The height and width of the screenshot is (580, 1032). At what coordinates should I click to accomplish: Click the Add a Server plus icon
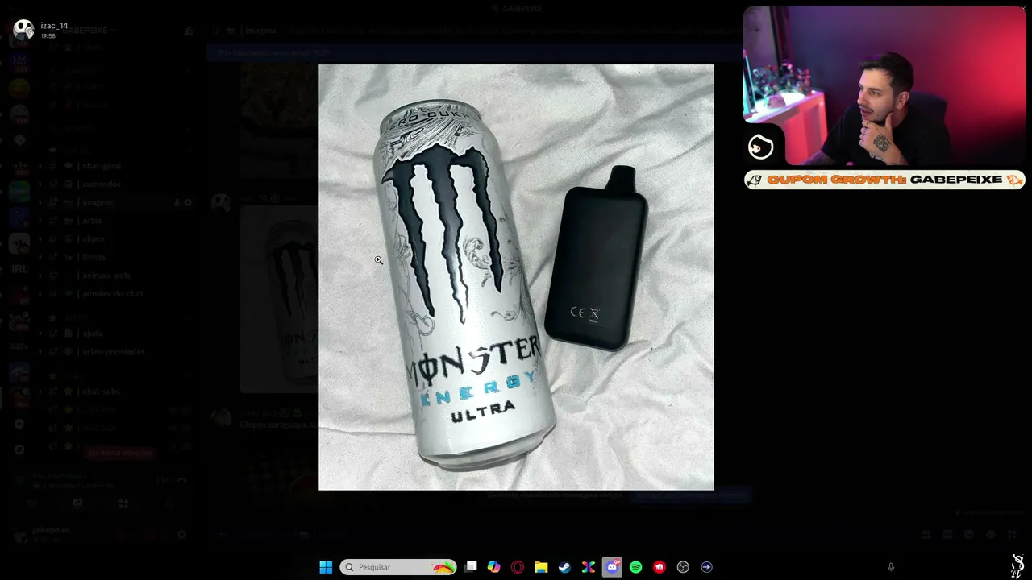point(19,424)
